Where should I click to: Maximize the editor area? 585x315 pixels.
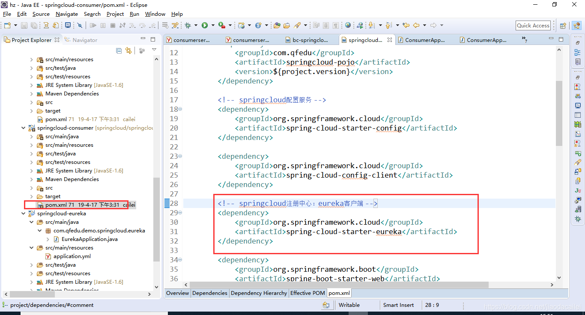(561, 39)
